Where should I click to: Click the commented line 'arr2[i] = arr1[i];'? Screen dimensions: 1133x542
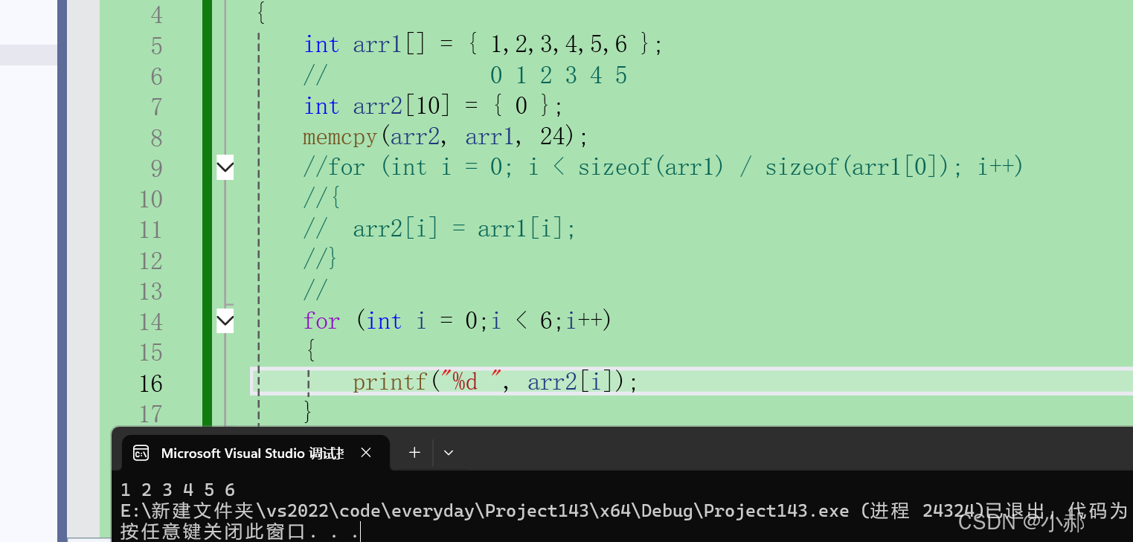pyautogui.click(x=464, y=229)
